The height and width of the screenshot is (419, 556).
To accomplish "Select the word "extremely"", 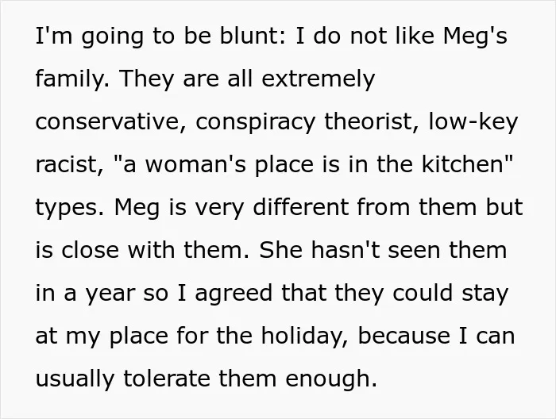I will pyautogui.click(x=318, y=79).
